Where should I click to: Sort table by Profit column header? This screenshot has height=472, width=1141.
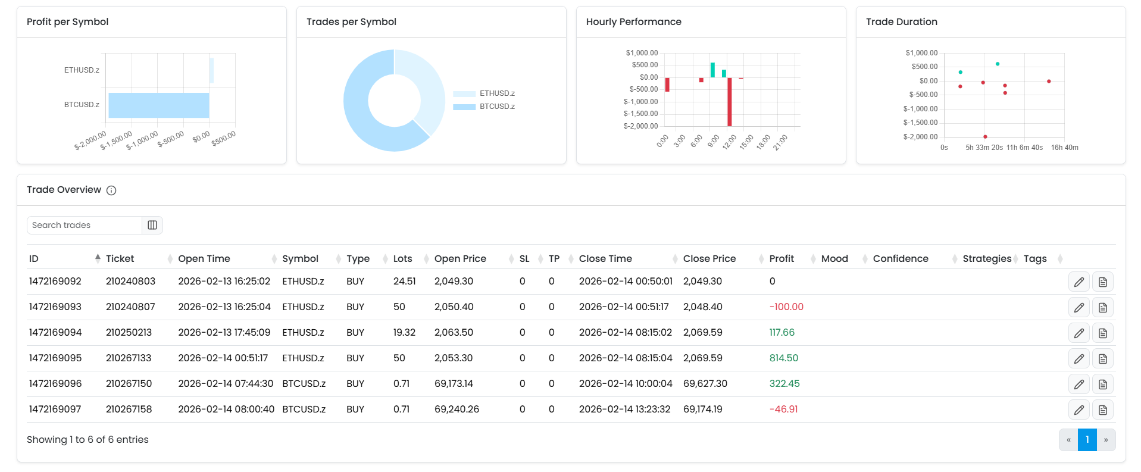[x=781, y=259]
